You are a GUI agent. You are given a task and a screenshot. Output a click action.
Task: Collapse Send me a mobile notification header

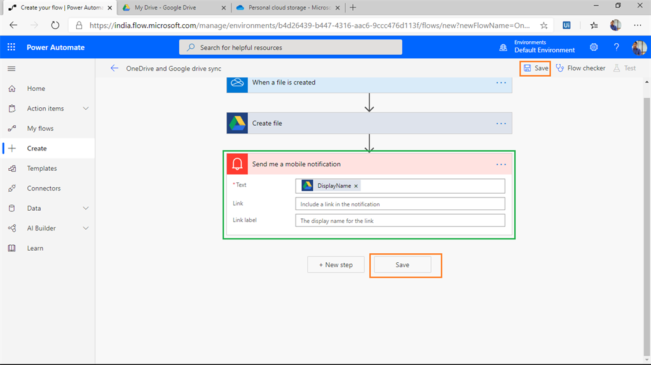369,164
